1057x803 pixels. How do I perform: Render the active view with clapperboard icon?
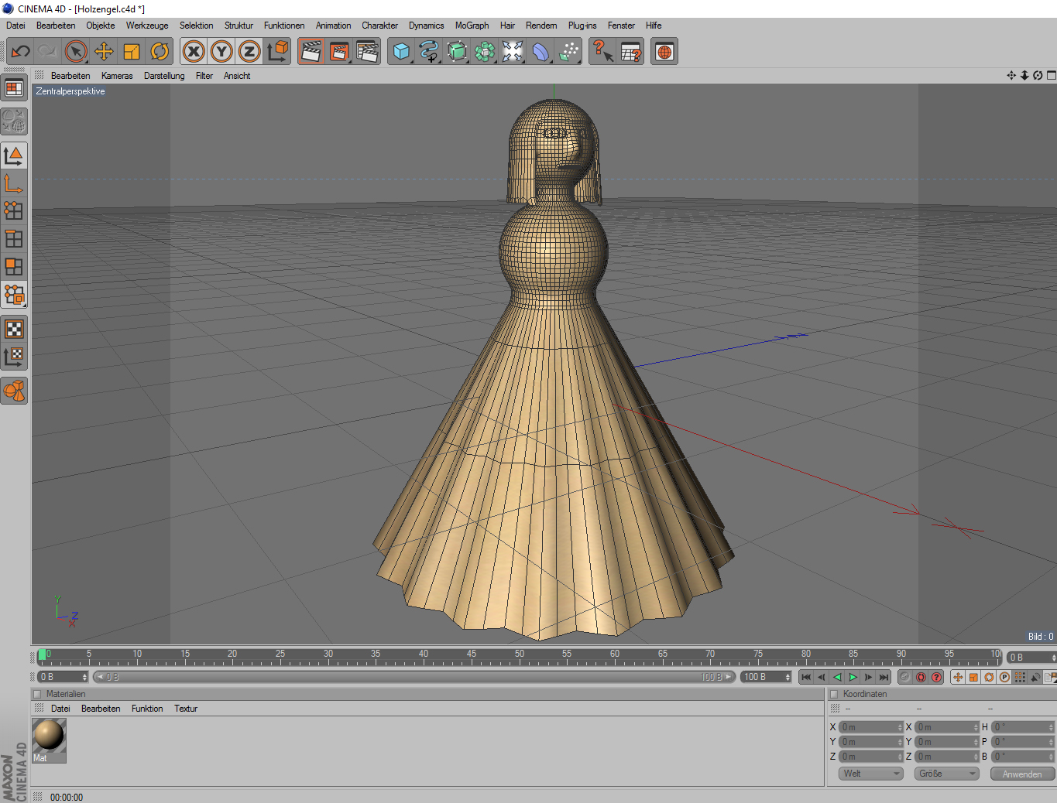tap(311, 52)
